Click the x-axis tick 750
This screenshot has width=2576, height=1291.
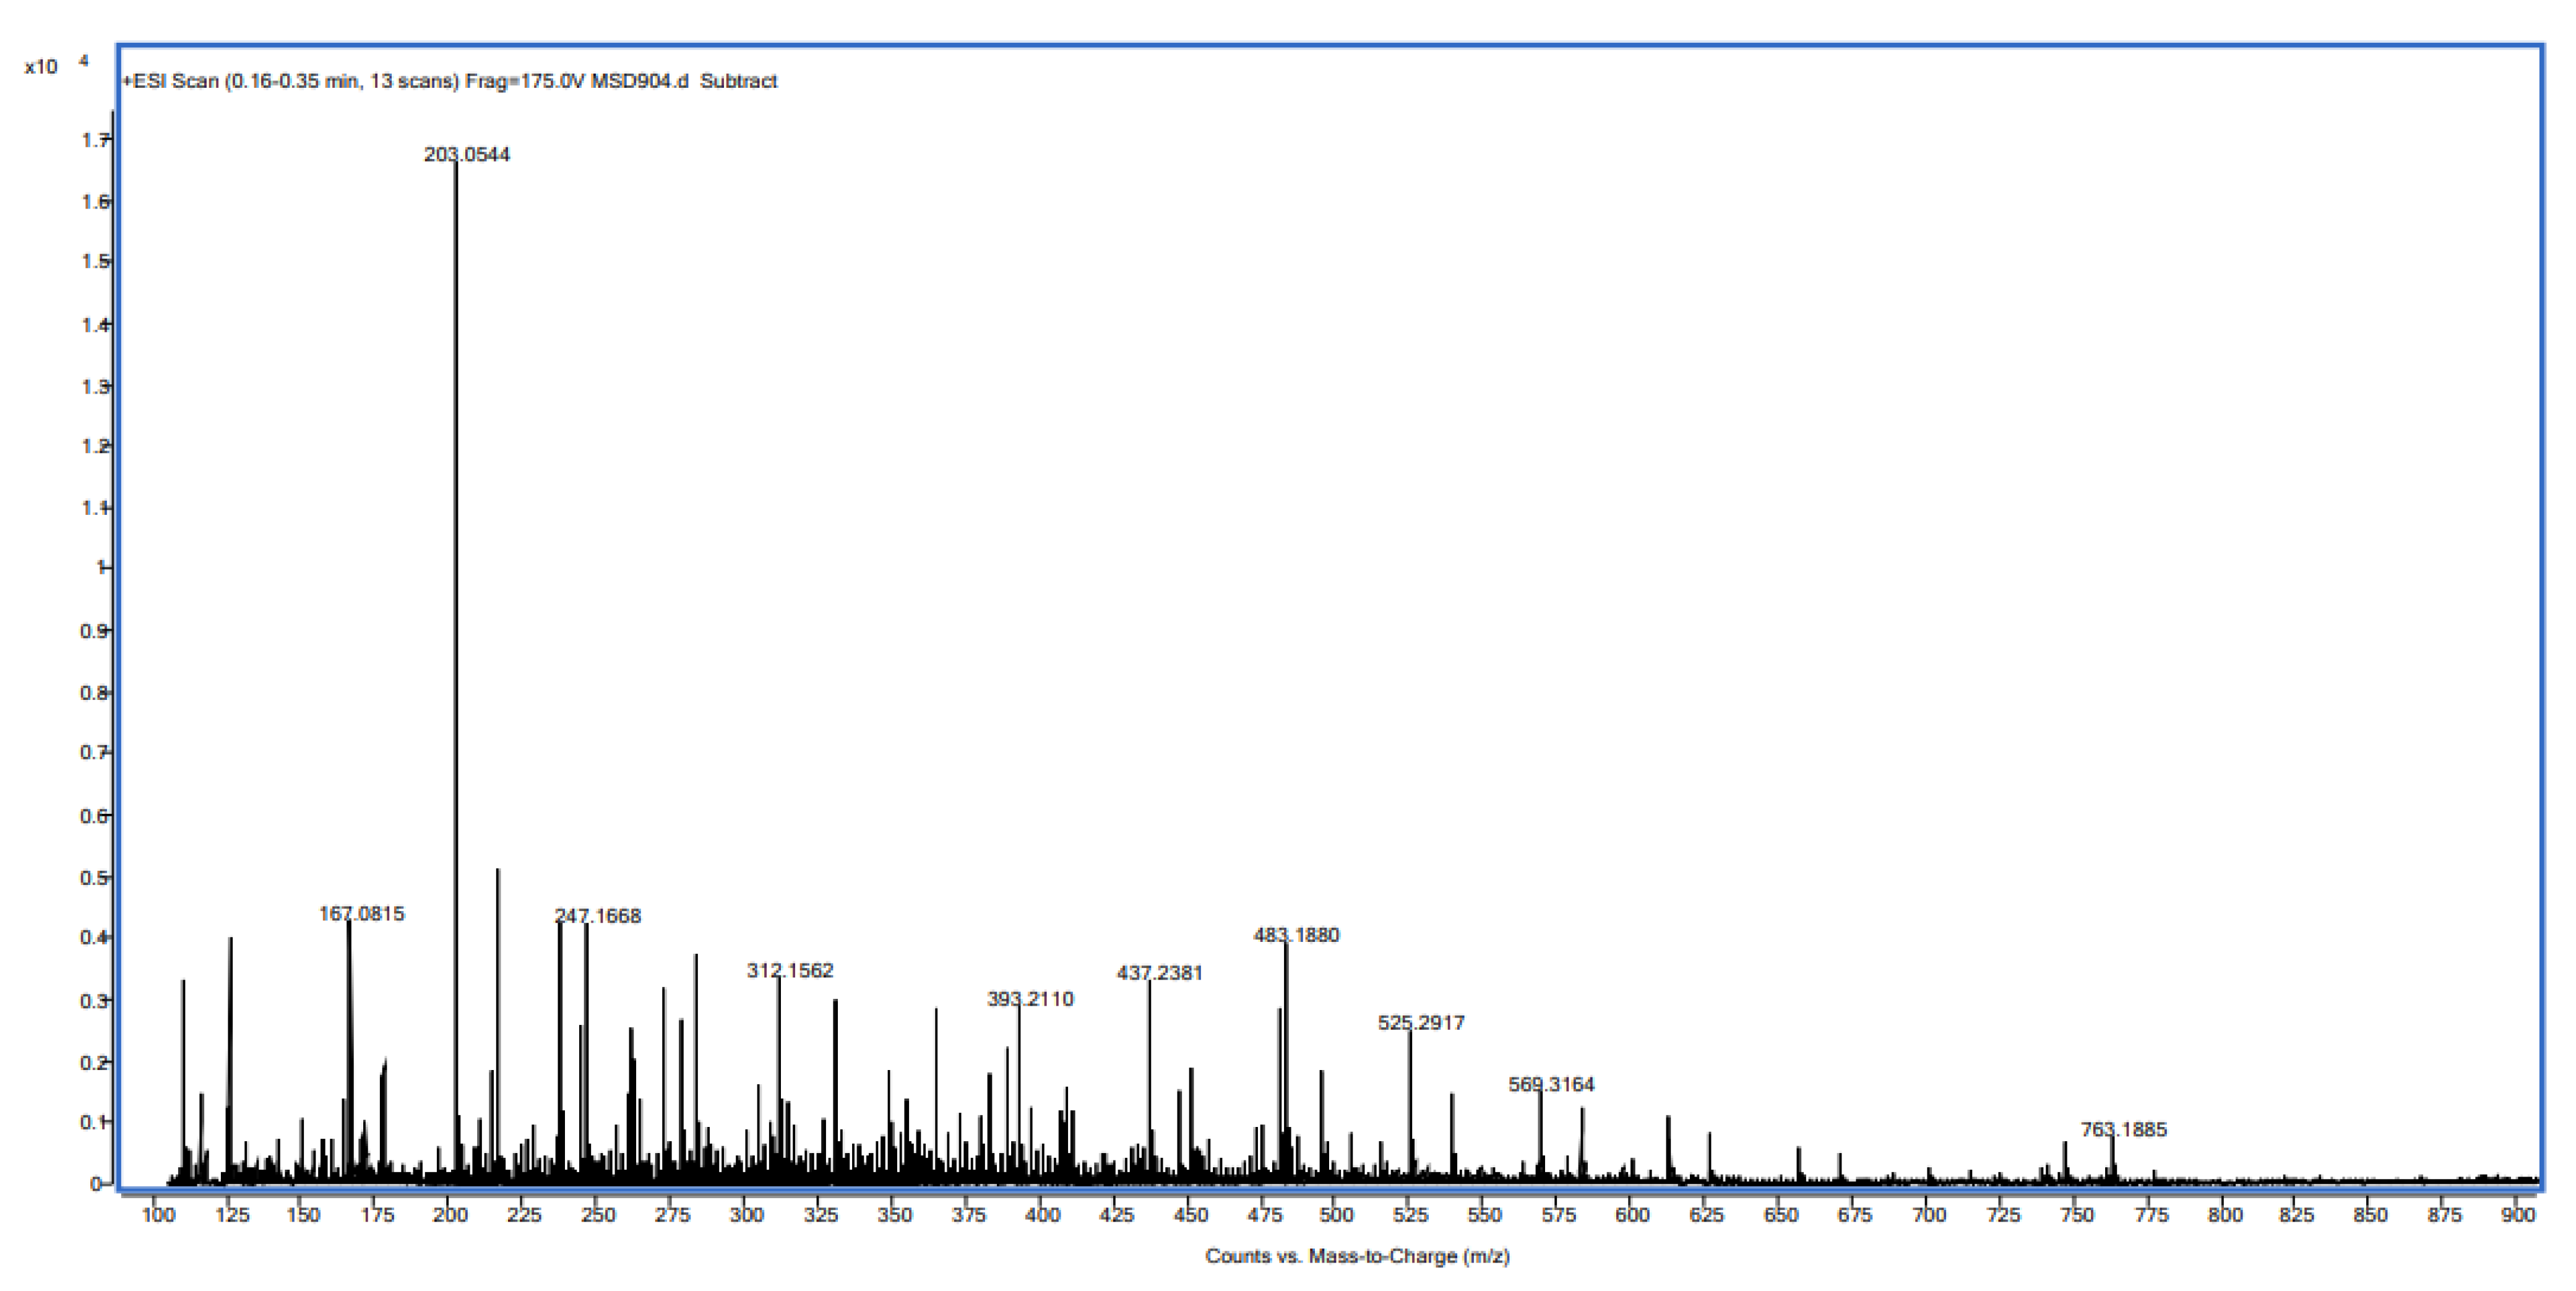2077,1215
